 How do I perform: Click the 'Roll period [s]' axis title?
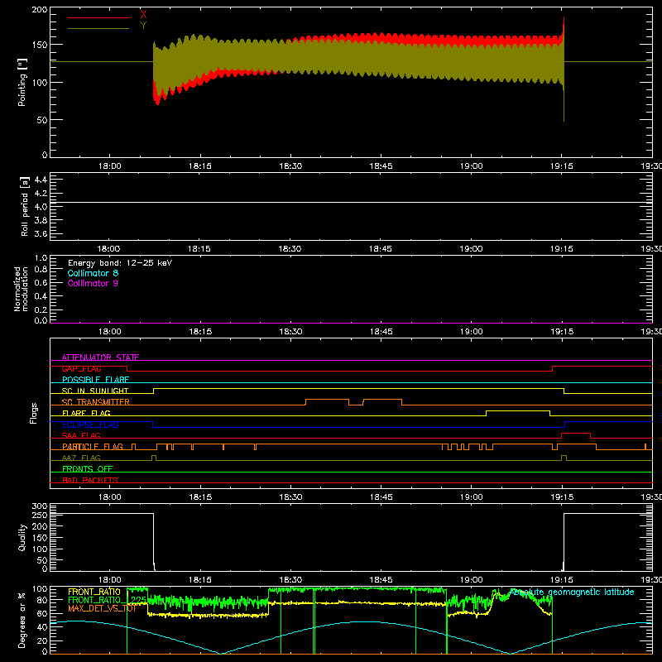point(25,206)
